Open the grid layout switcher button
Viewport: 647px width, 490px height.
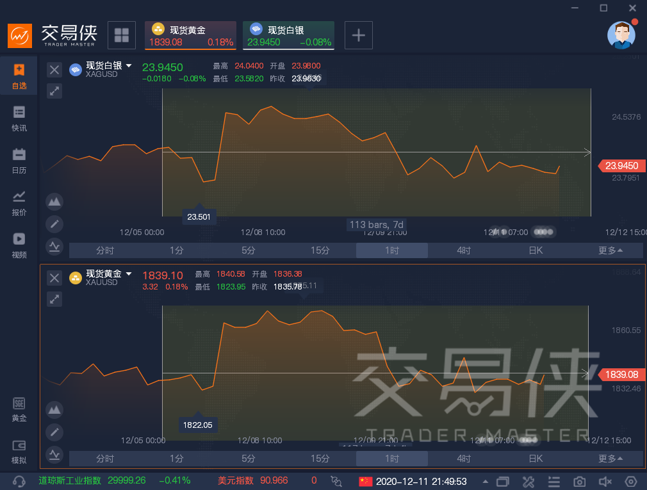[x=122, y=35]
